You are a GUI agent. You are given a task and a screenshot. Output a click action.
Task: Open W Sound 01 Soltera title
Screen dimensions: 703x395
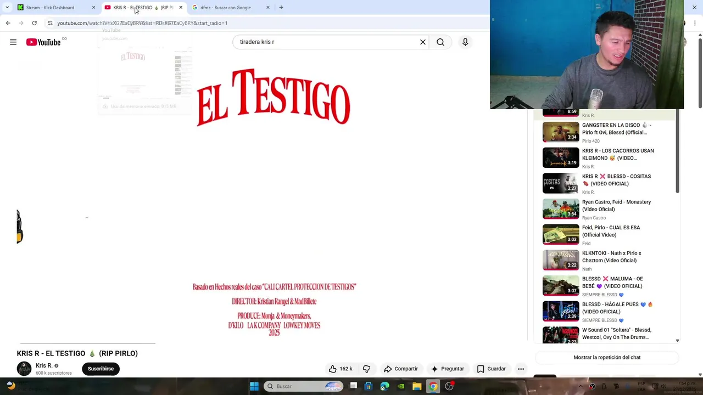[x=616, y=334]
